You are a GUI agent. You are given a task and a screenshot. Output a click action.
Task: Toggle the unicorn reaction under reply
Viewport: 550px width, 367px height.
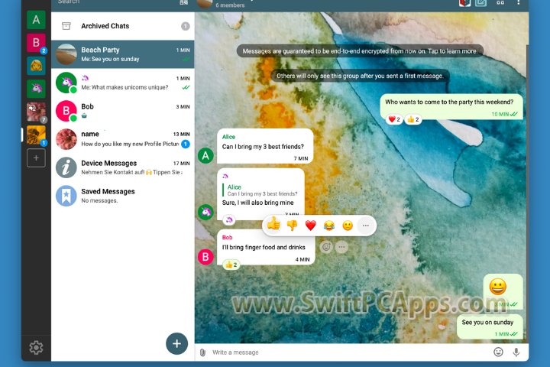[229, 220]
